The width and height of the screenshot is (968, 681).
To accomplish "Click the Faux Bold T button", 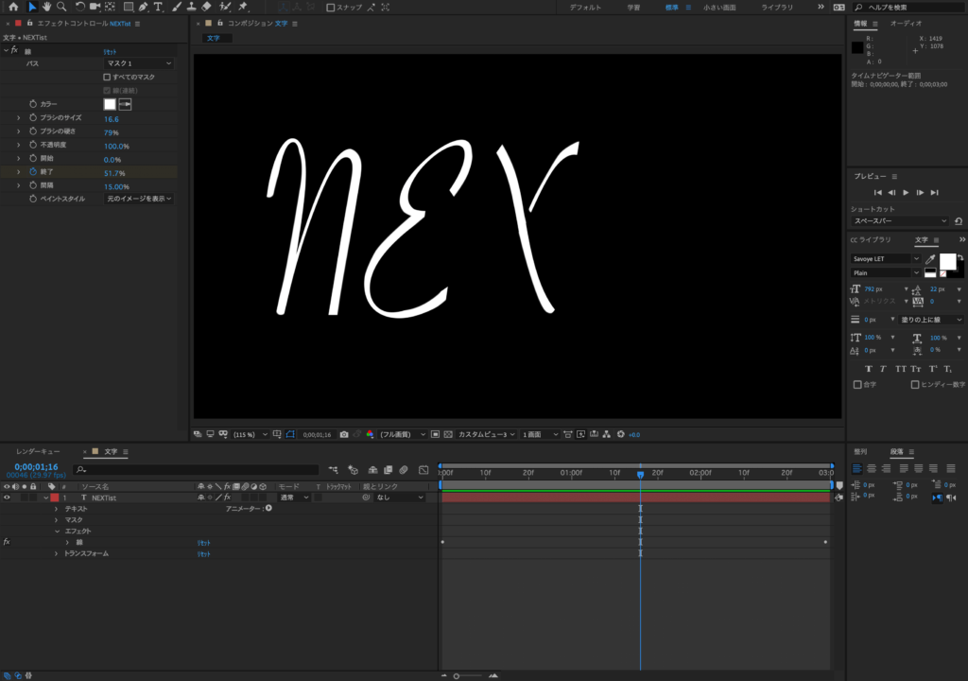I will [x=869, y=369].
